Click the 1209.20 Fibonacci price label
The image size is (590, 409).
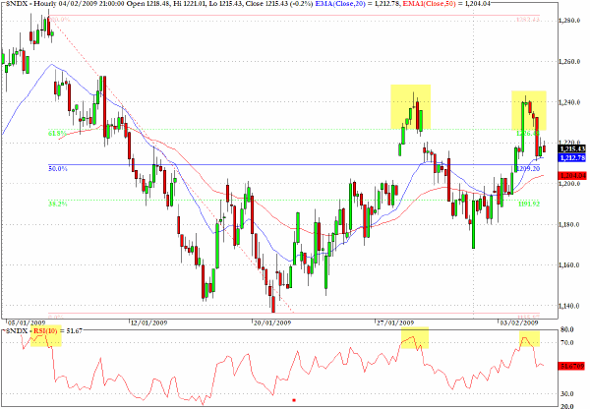[528, 168]
